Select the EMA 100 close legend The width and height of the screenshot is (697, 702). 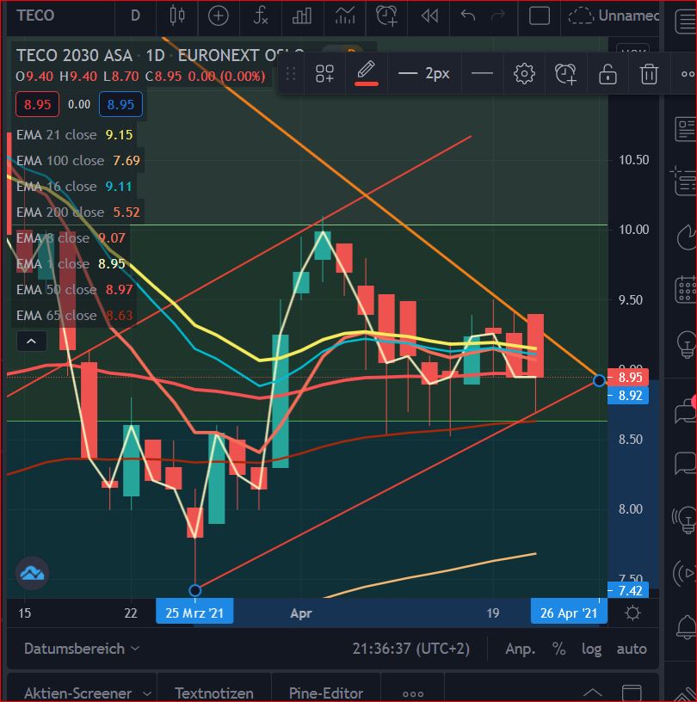[x=78, y=160]
